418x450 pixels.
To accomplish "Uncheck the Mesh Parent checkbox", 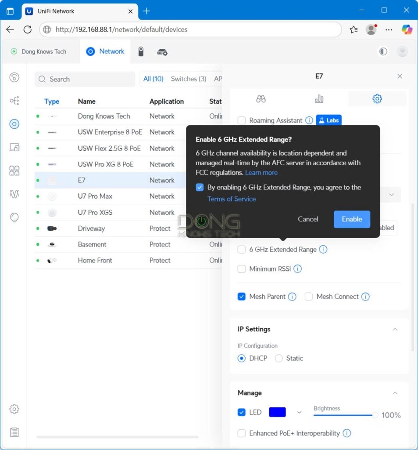I will [x=242, y=297].
